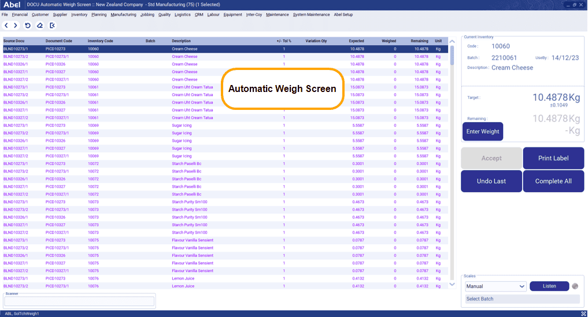The image size is (588, 317).
Task: Click the forward arrow toolbar icon
Action: (x=16, y=25)
